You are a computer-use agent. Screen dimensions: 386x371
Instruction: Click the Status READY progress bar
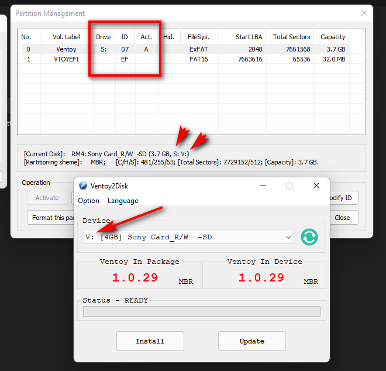(202, 311)
